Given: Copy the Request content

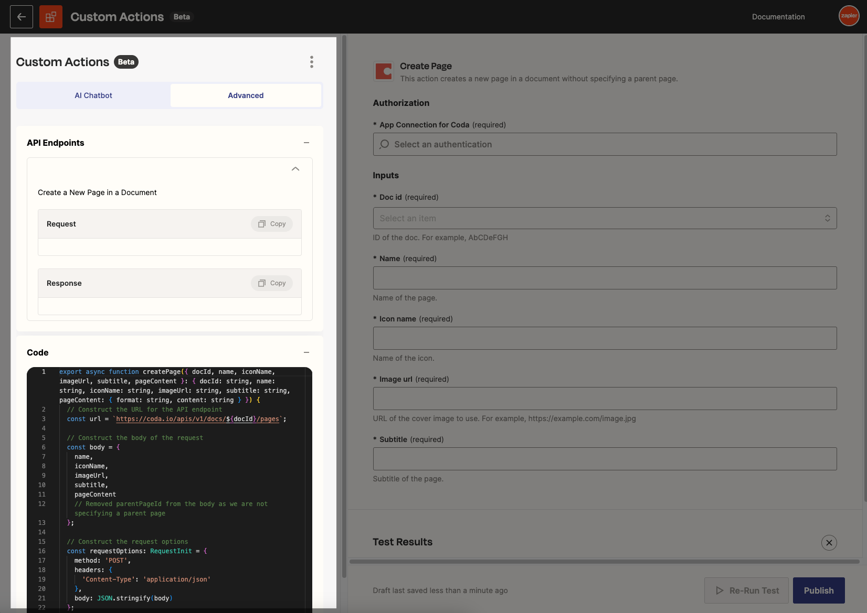Looking at the screenshot, I should (x=272, y=224).
